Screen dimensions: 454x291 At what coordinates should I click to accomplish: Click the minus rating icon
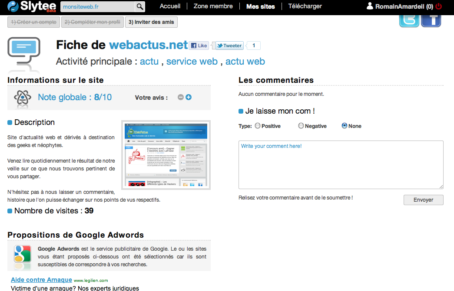(181, 98)
